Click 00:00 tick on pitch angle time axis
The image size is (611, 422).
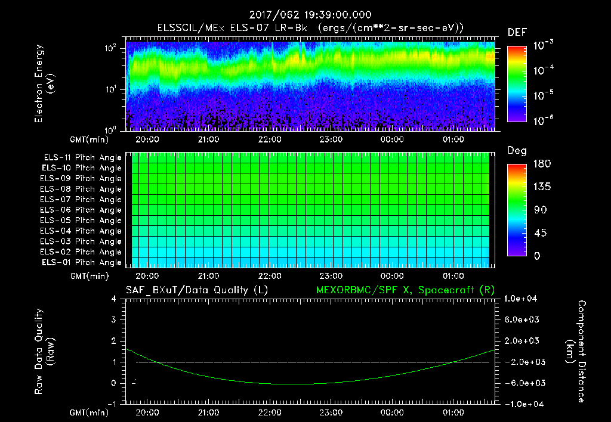pyautogui.click(x=392, y=276)
